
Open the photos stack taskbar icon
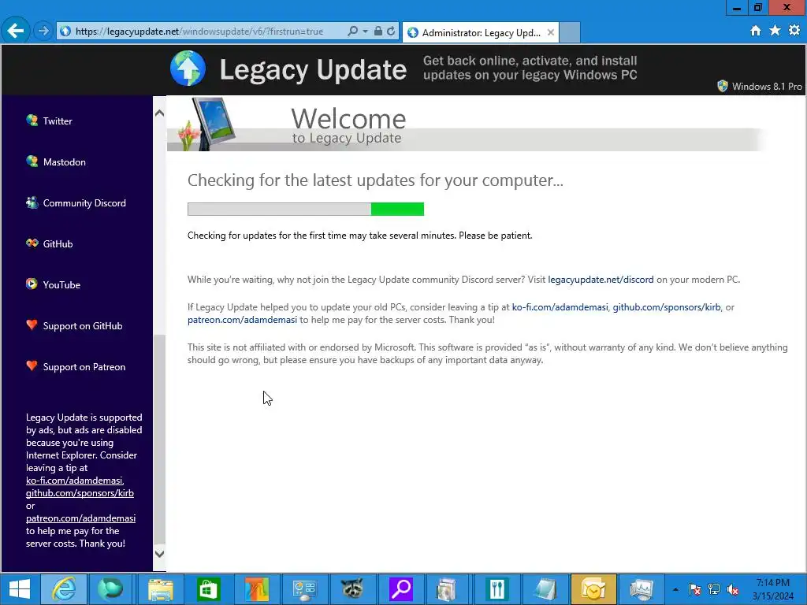[446, 589]
